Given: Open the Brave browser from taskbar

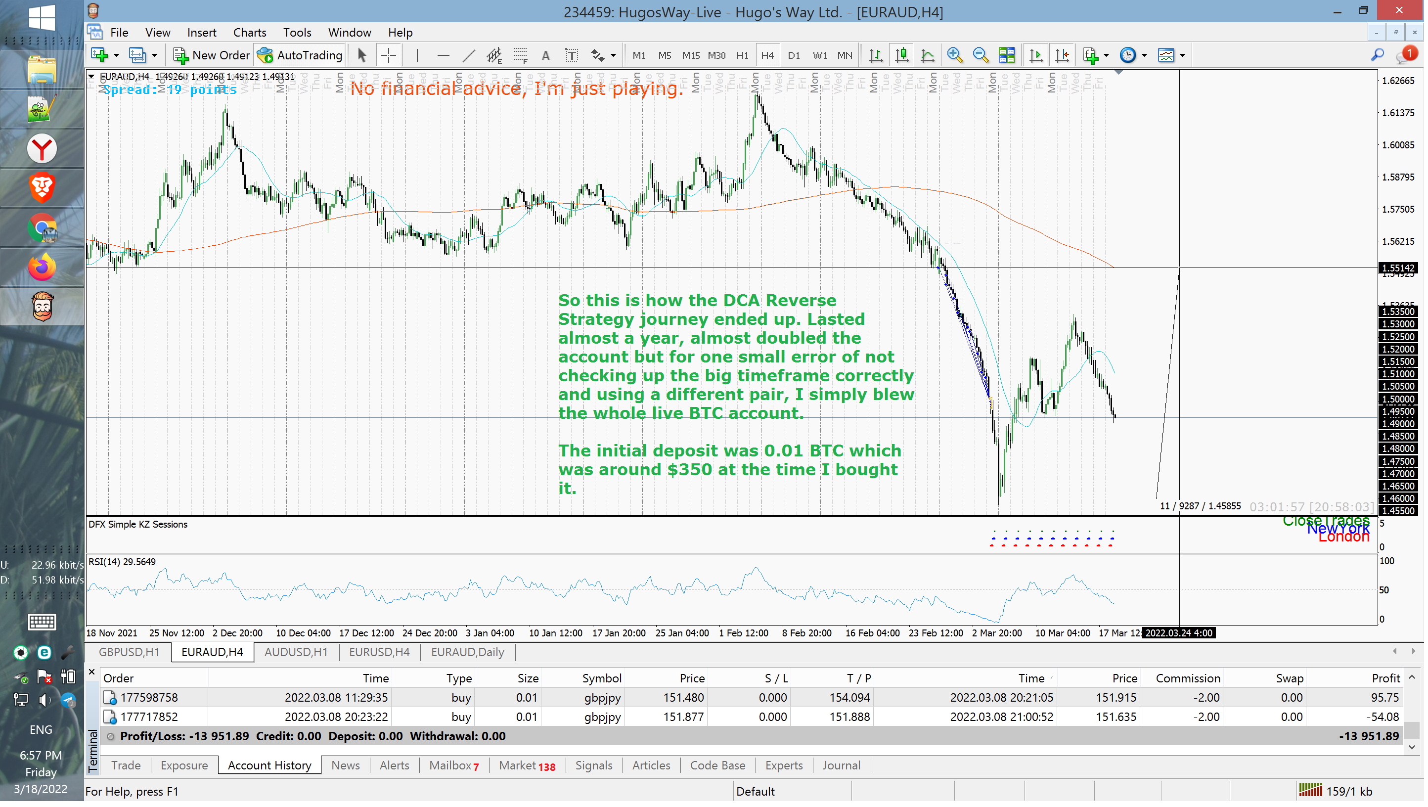Looking at the screenshot, I should [x=42, y=188].
